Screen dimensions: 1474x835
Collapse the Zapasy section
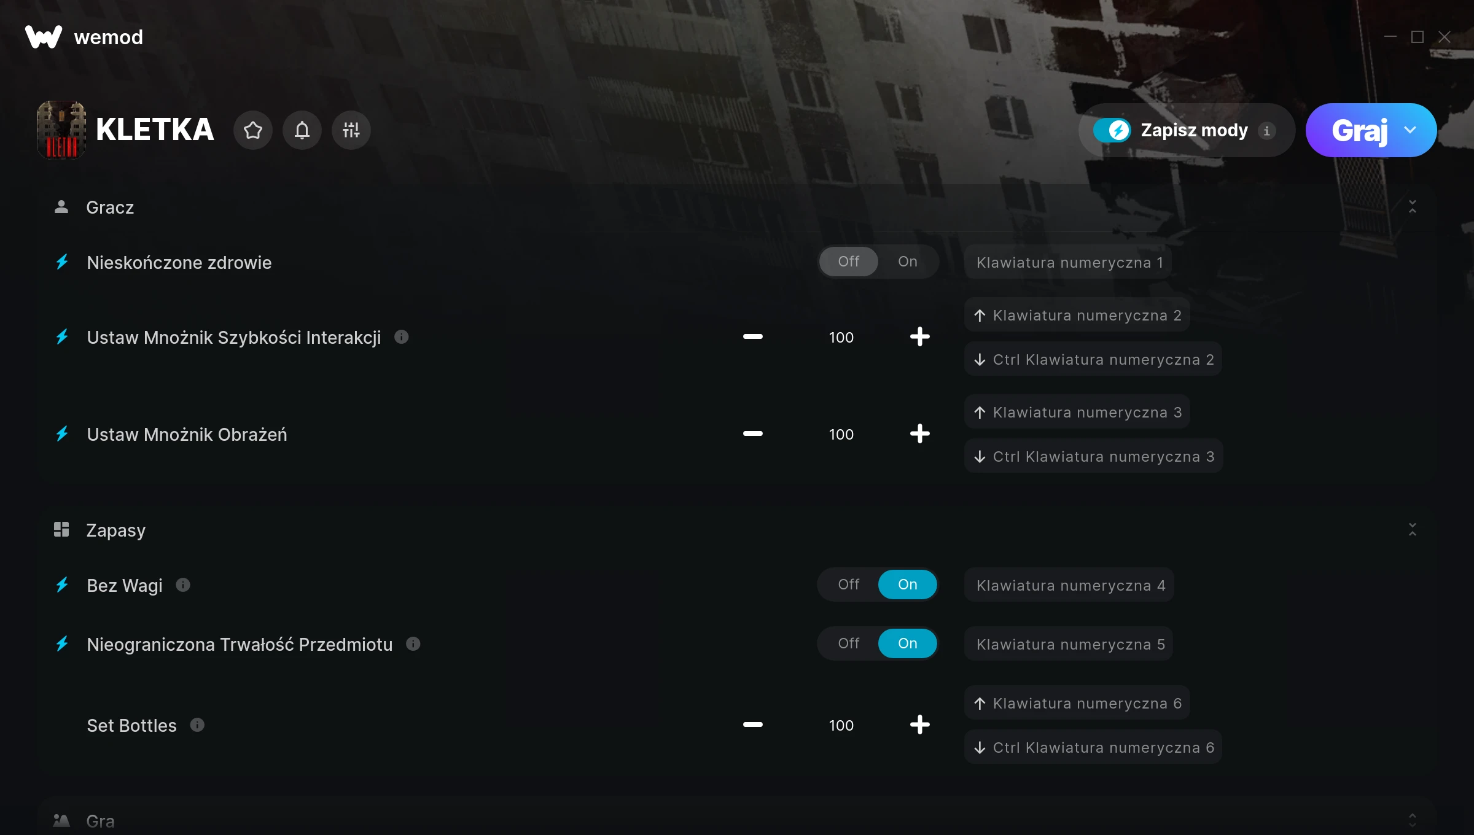[x=1412, y=530]
